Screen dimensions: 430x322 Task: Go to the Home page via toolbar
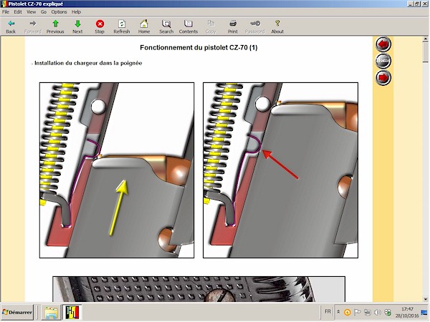tap(144, 26)
